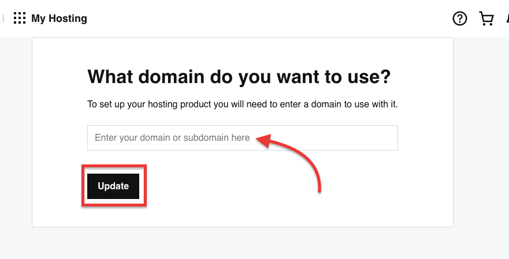This screenshot has width=509, height=259.
Task: Click the "Enter your domain" placeholder text
Action: 172,138
